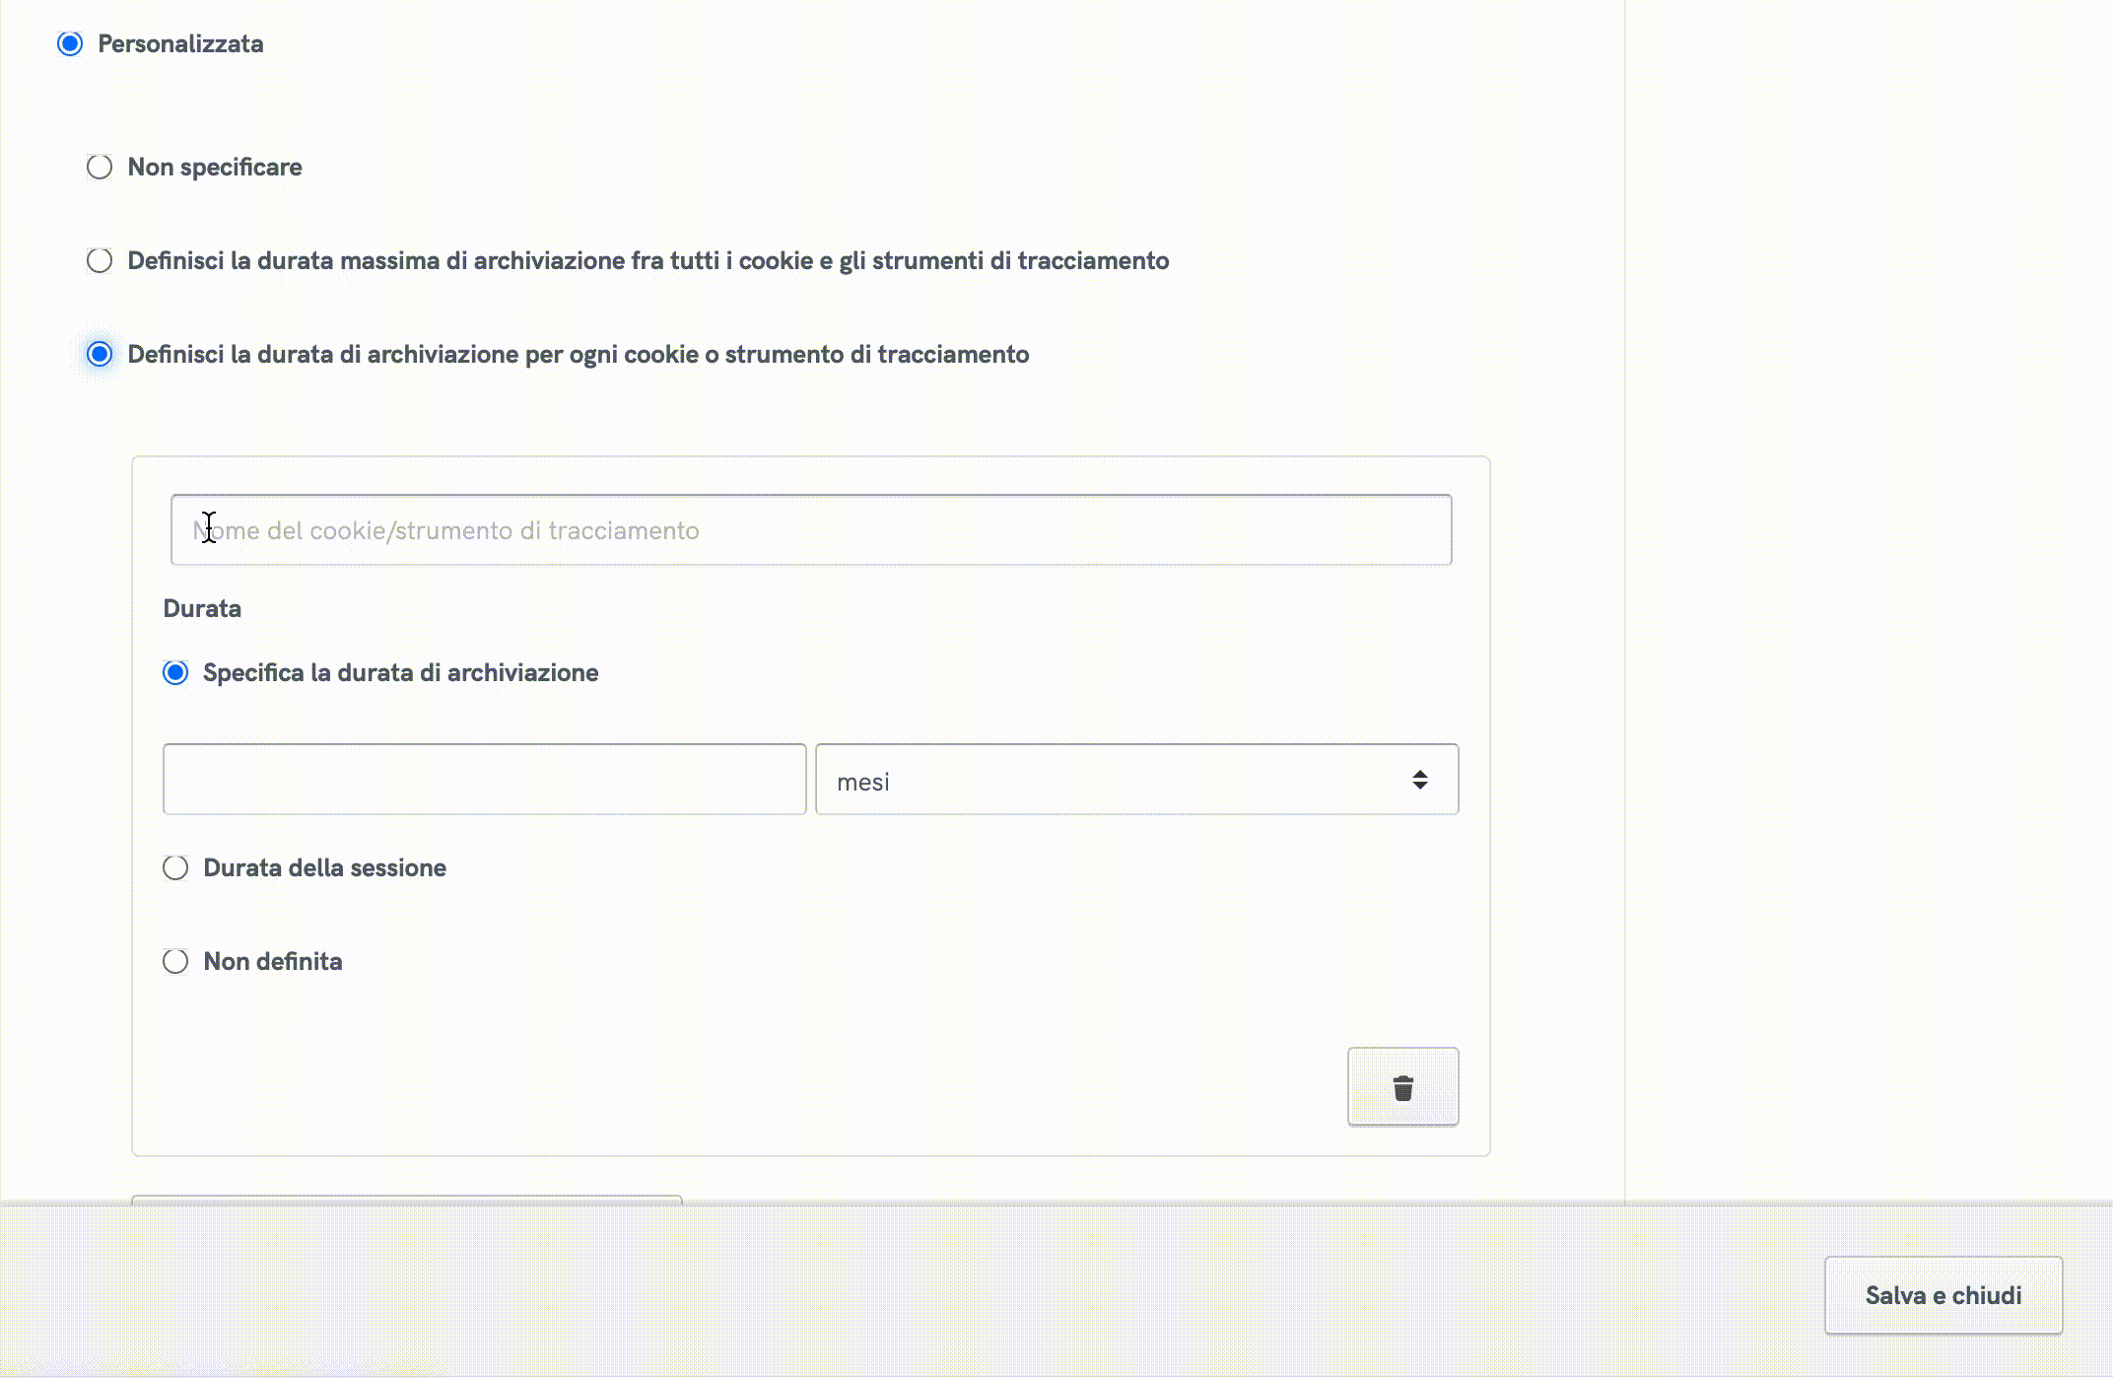The width and height of the screenshot is (2113, 1378).
Task: Click the Specifica la durata di archiviazione label
Action: [x=400, y=673]
